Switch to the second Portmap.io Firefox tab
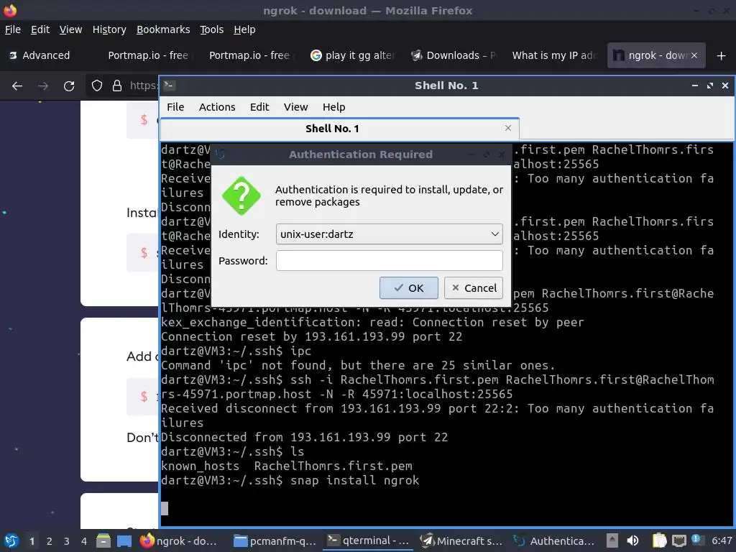Image resolution: width=736 pixels, height=552 pixels. pos(249,55)
